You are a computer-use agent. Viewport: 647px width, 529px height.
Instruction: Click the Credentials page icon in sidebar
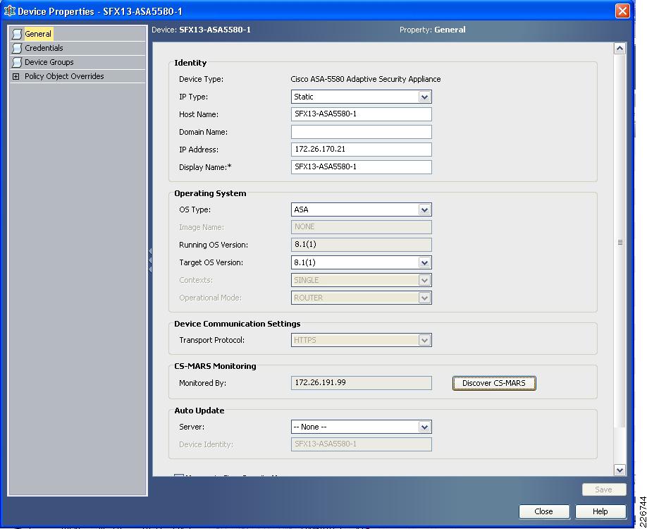(x=17, y=49)
